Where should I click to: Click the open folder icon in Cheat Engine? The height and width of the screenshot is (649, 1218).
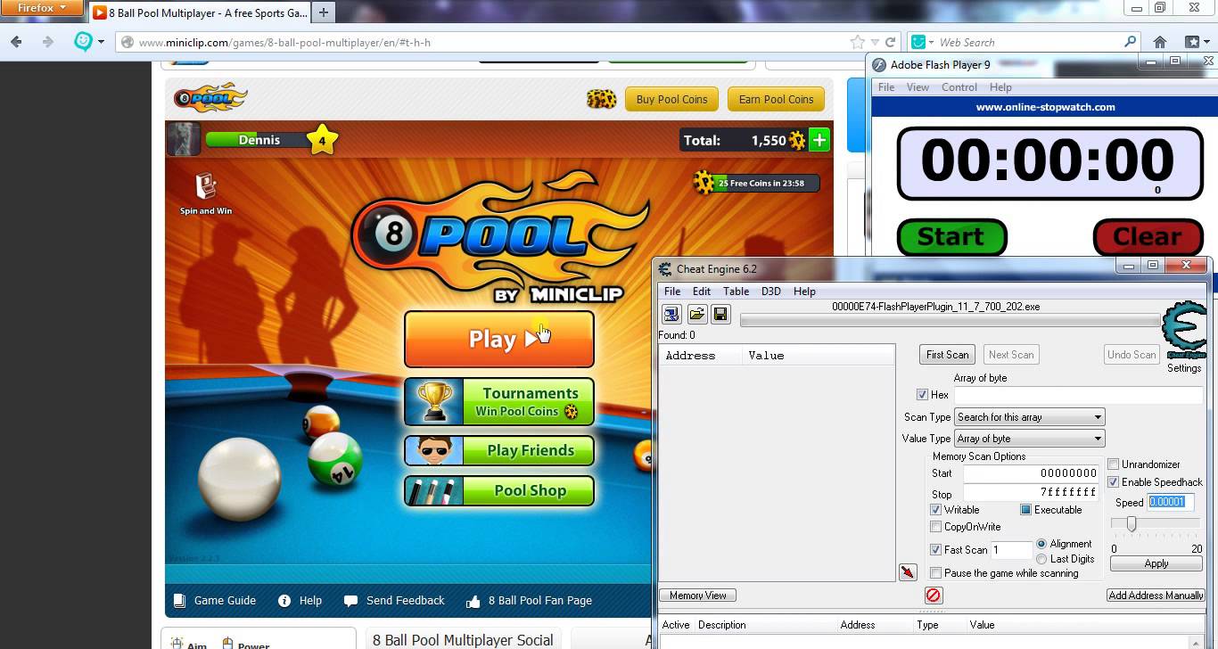tap(696, 314)
